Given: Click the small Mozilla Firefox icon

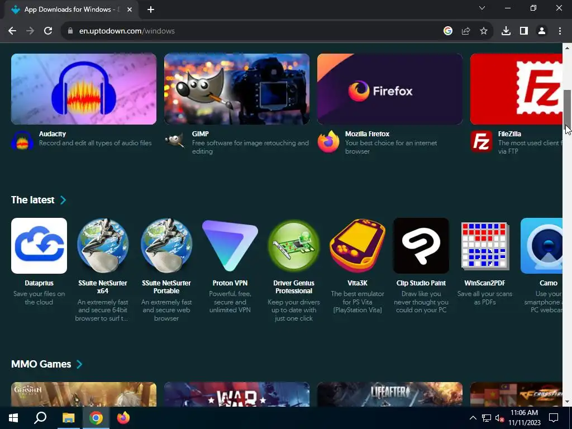Looking at the screenshot, I should coord(328,141).
